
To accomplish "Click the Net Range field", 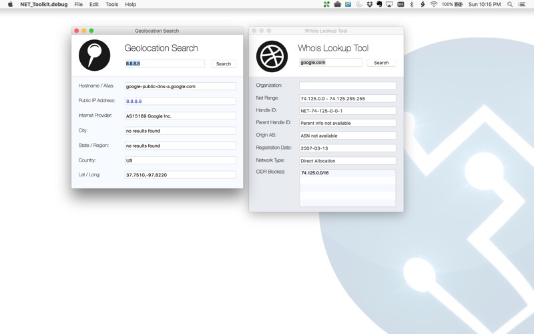I will 347,98.
